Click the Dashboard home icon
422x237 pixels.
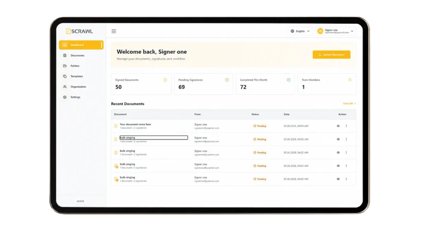coord(65,45)
